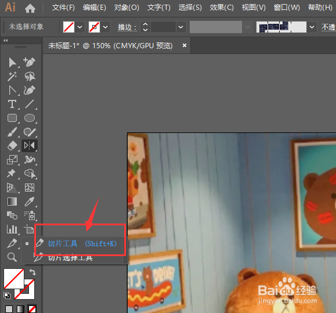Select the Mesh tool
This screenshot has height=313, width=336.
pyautogui.click(x=30, y=188)
